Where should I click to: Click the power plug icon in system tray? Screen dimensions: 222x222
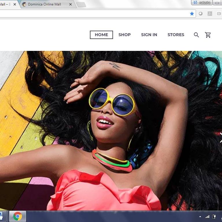click(x=214, y=217)
